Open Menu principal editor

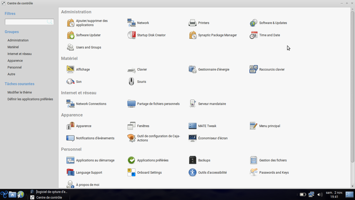click(x=265, y=126)
